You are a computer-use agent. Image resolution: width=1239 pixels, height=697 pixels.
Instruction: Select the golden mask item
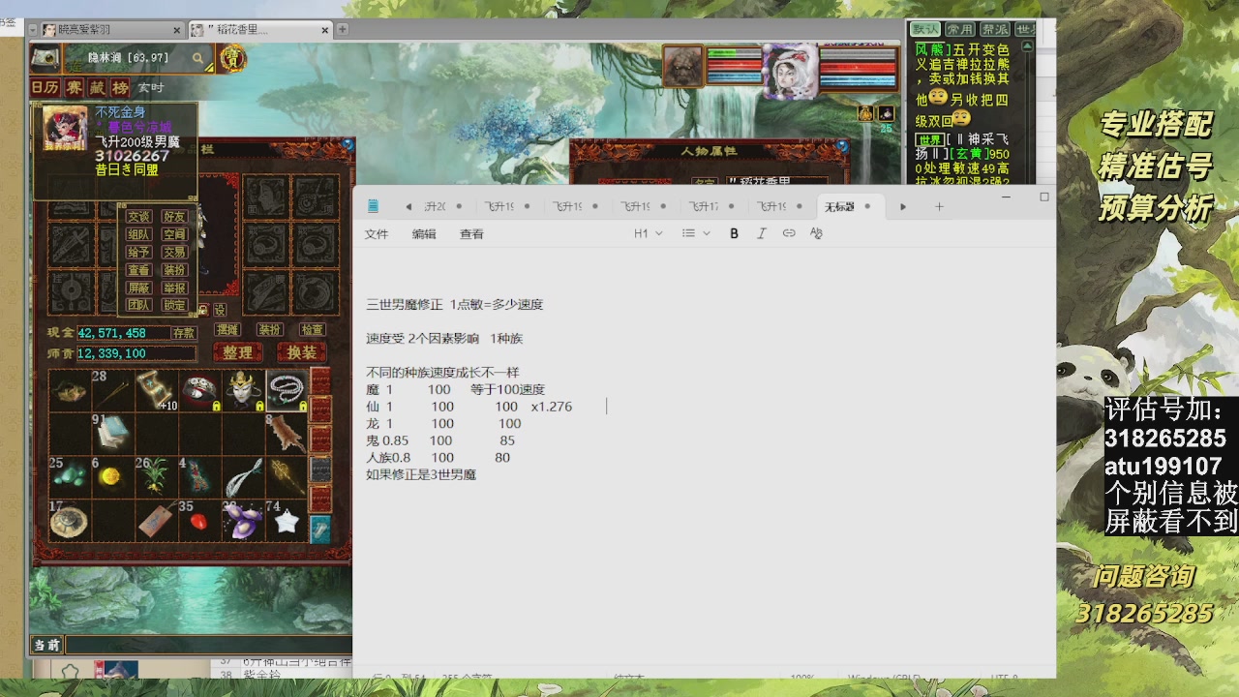(x=243, y=389)
